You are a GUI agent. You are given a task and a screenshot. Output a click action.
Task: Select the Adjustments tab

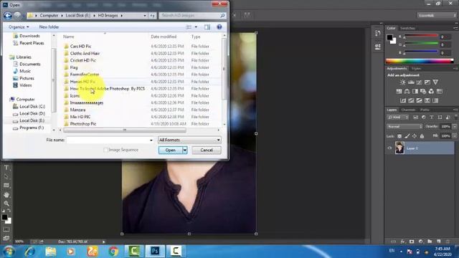[x=397, y=69]
